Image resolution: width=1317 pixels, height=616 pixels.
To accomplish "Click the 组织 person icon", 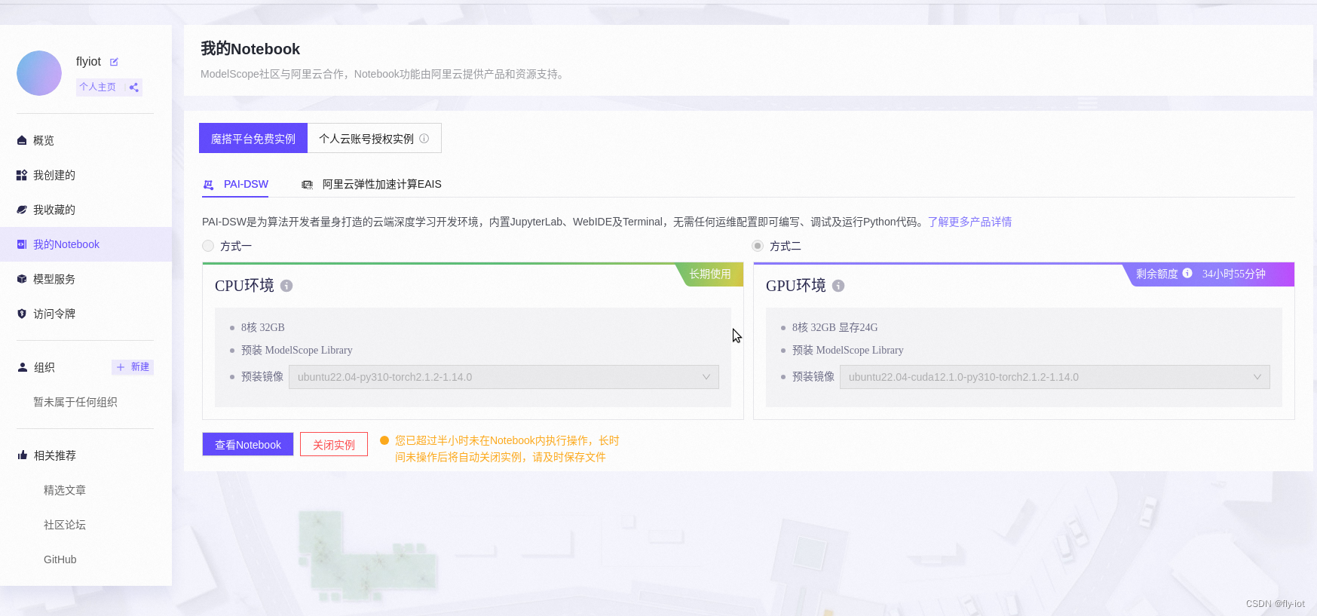I will 22,367.
